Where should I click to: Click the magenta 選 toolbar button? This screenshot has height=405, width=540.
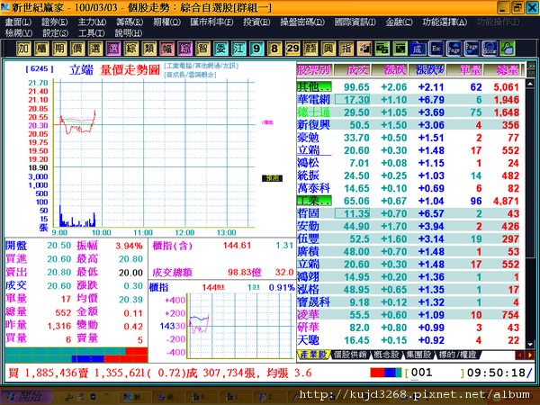(x=113, y=49)
